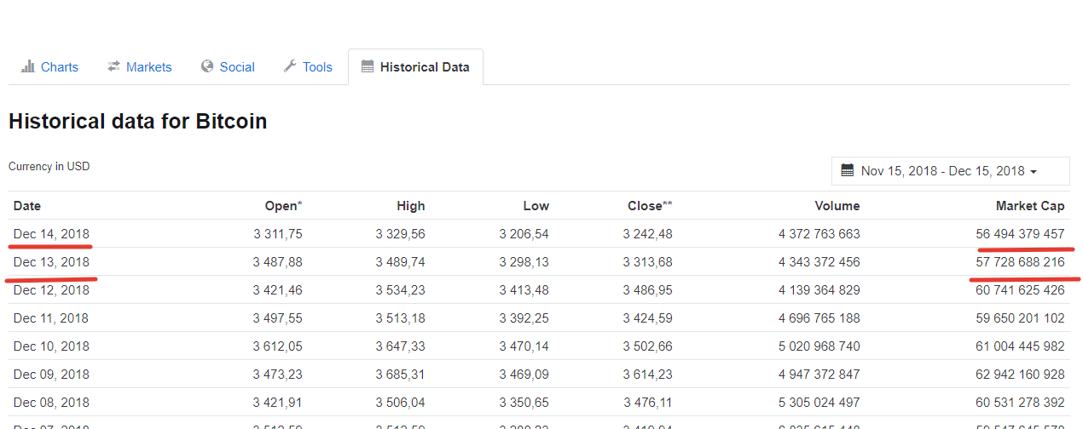Image resolution: width=1083 pixels, height=429 pixels.
Task: Select the Tools tab
Action: tap(317, 67)
